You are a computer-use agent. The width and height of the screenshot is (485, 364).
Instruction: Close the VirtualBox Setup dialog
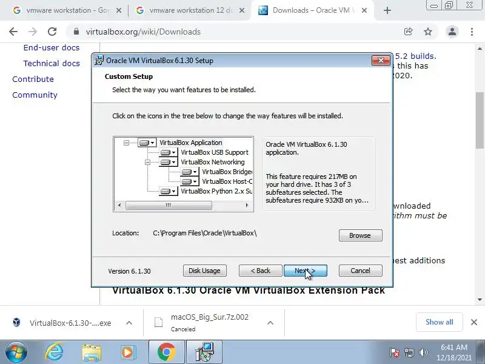381,60
